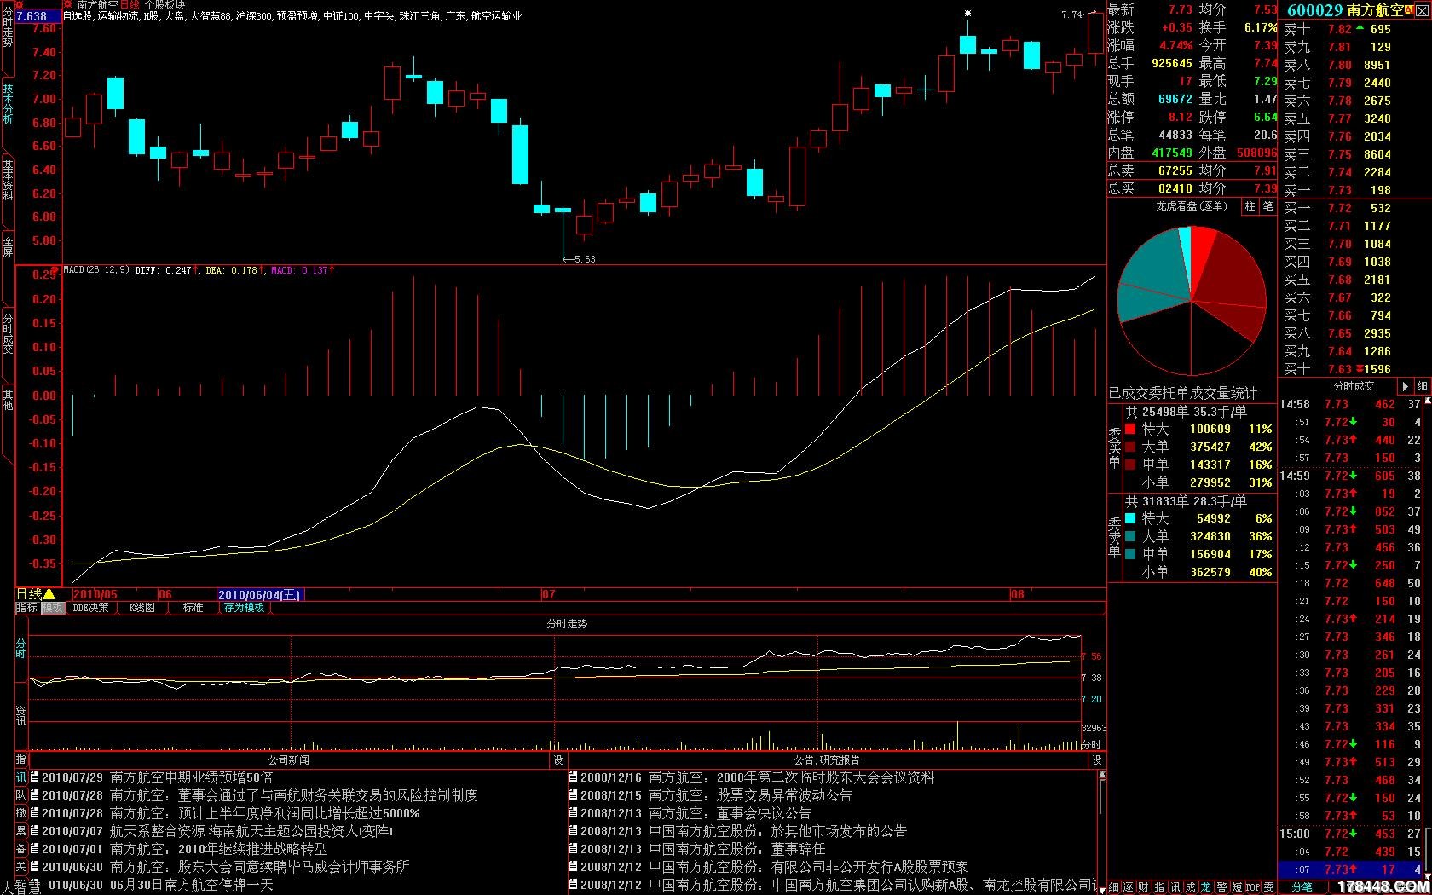Click the 分时 side tab of intraday panel
1432x895 pixels.
pyautogui.click(x=20, y=648)
